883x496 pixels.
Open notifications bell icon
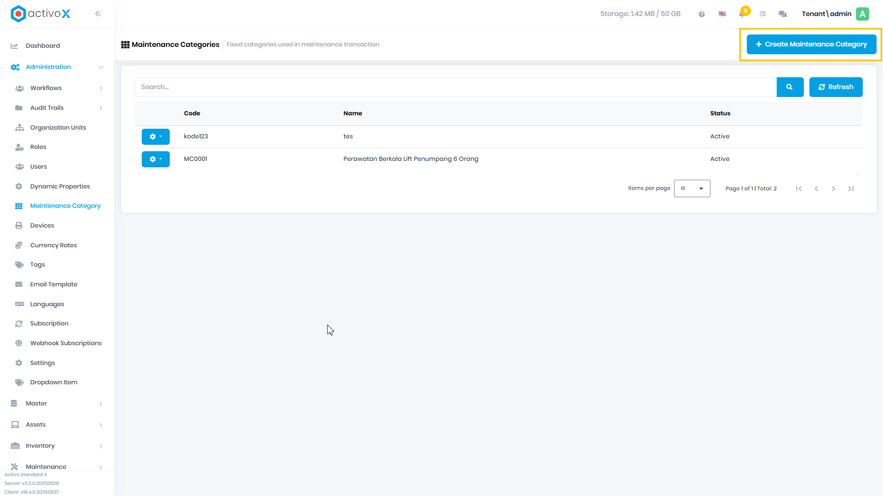click(743, 13)
